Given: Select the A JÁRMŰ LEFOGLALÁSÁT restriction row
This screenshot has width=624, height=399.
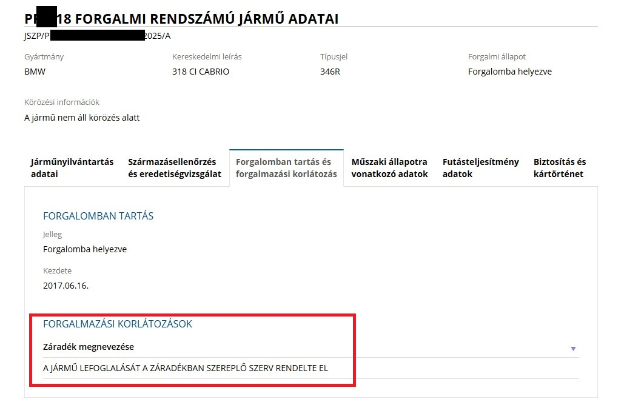Looking at the screenshot, I should 186,368.
